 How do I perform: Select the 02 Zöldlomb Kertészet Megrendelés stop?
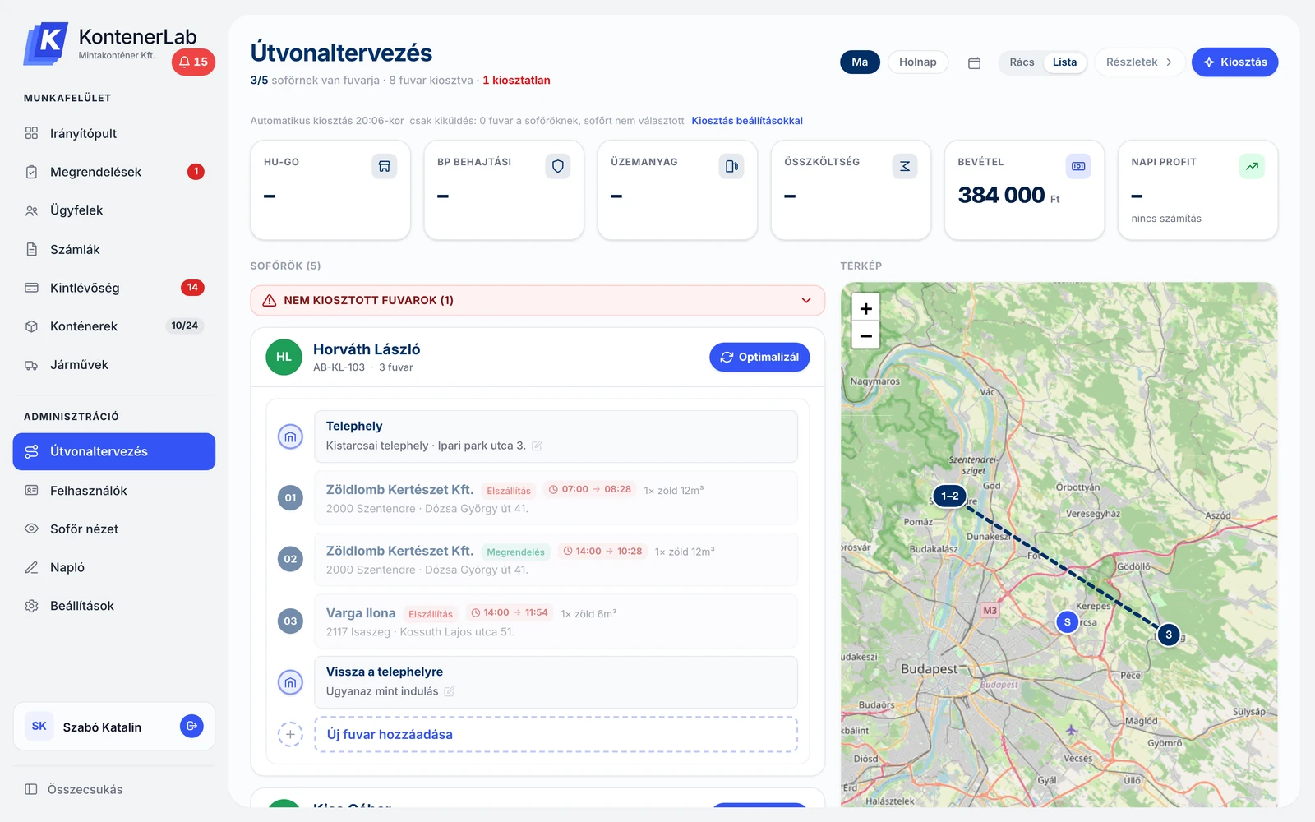coord(556,560)
